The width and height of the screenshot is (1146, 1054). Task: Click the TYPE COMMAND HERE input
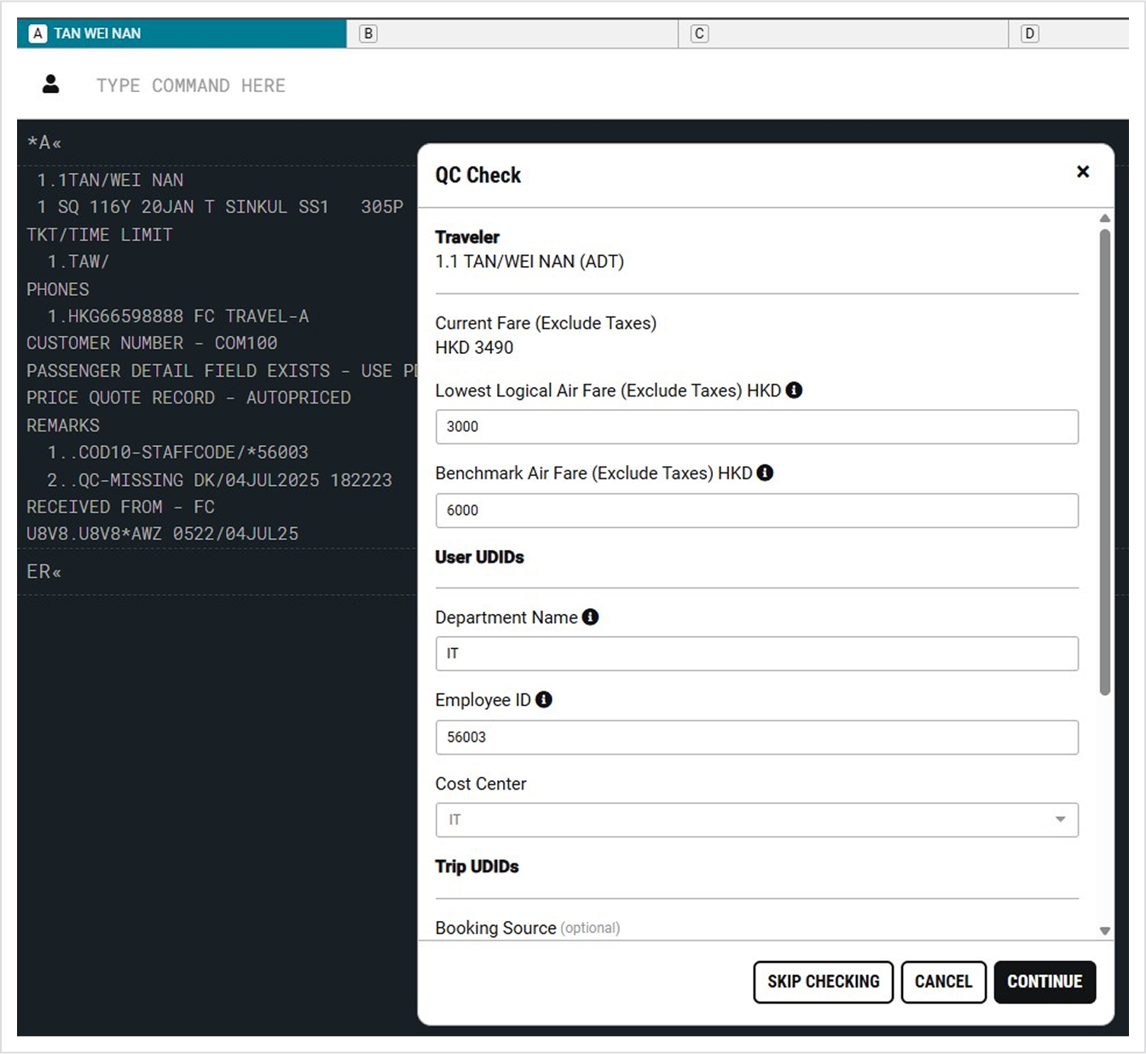click(x=191, y=85)
